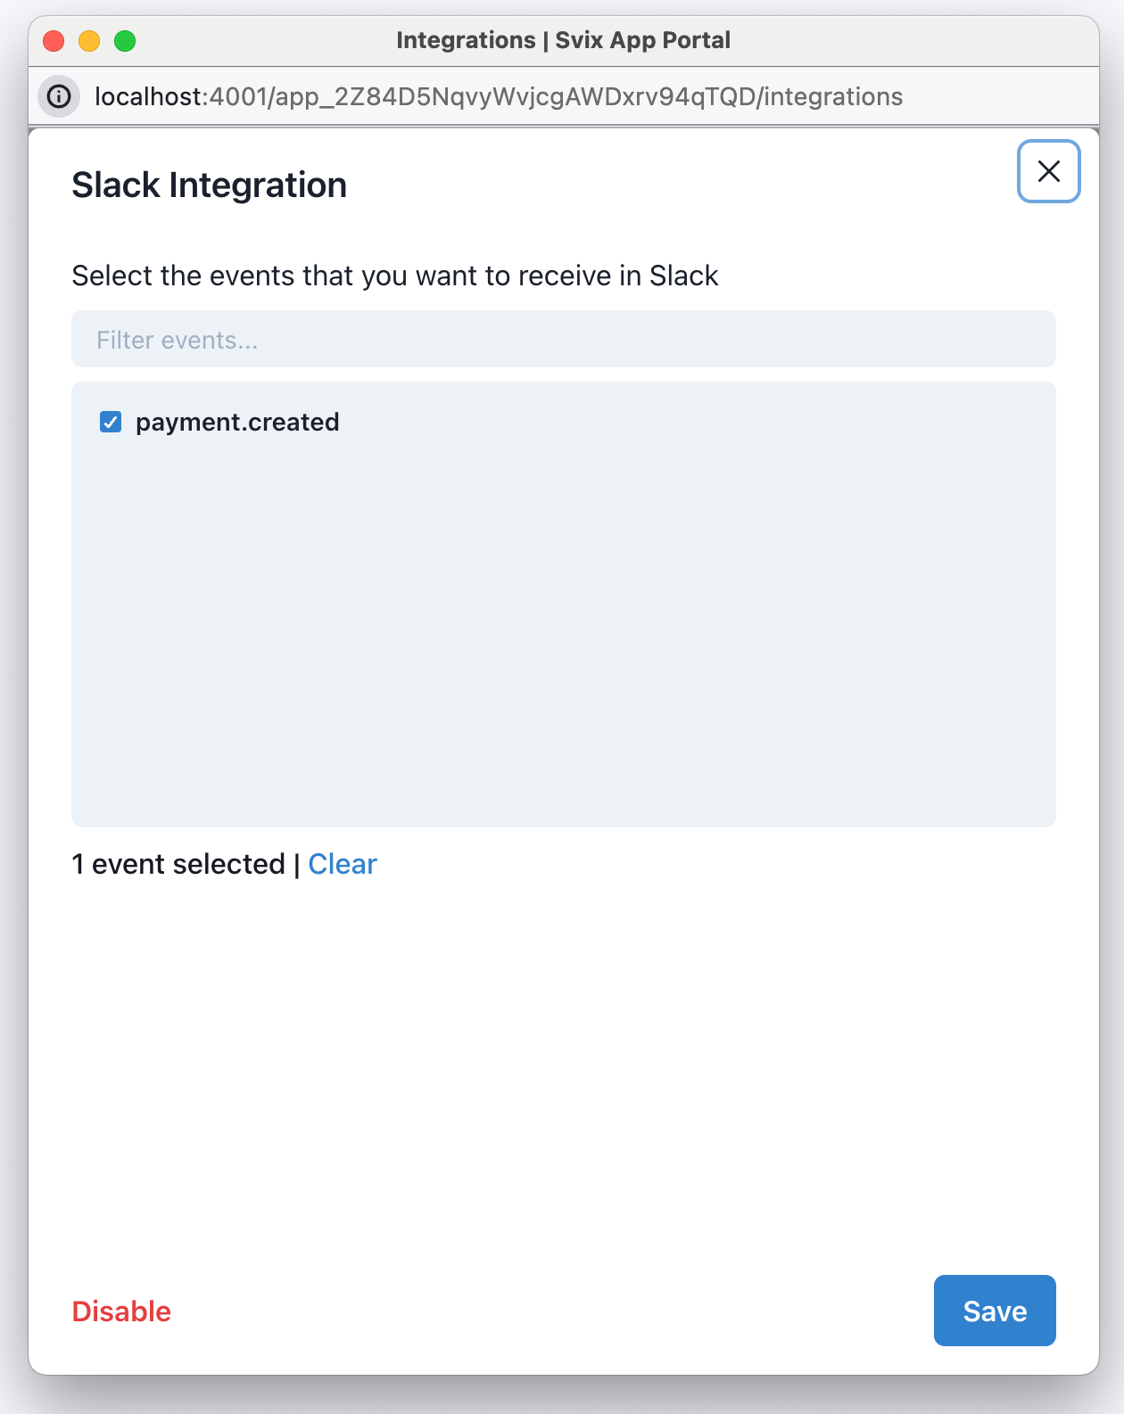Click the pipe separator before the Clear link
This screenshot has height=1414, width=1124.
point(296,865)
